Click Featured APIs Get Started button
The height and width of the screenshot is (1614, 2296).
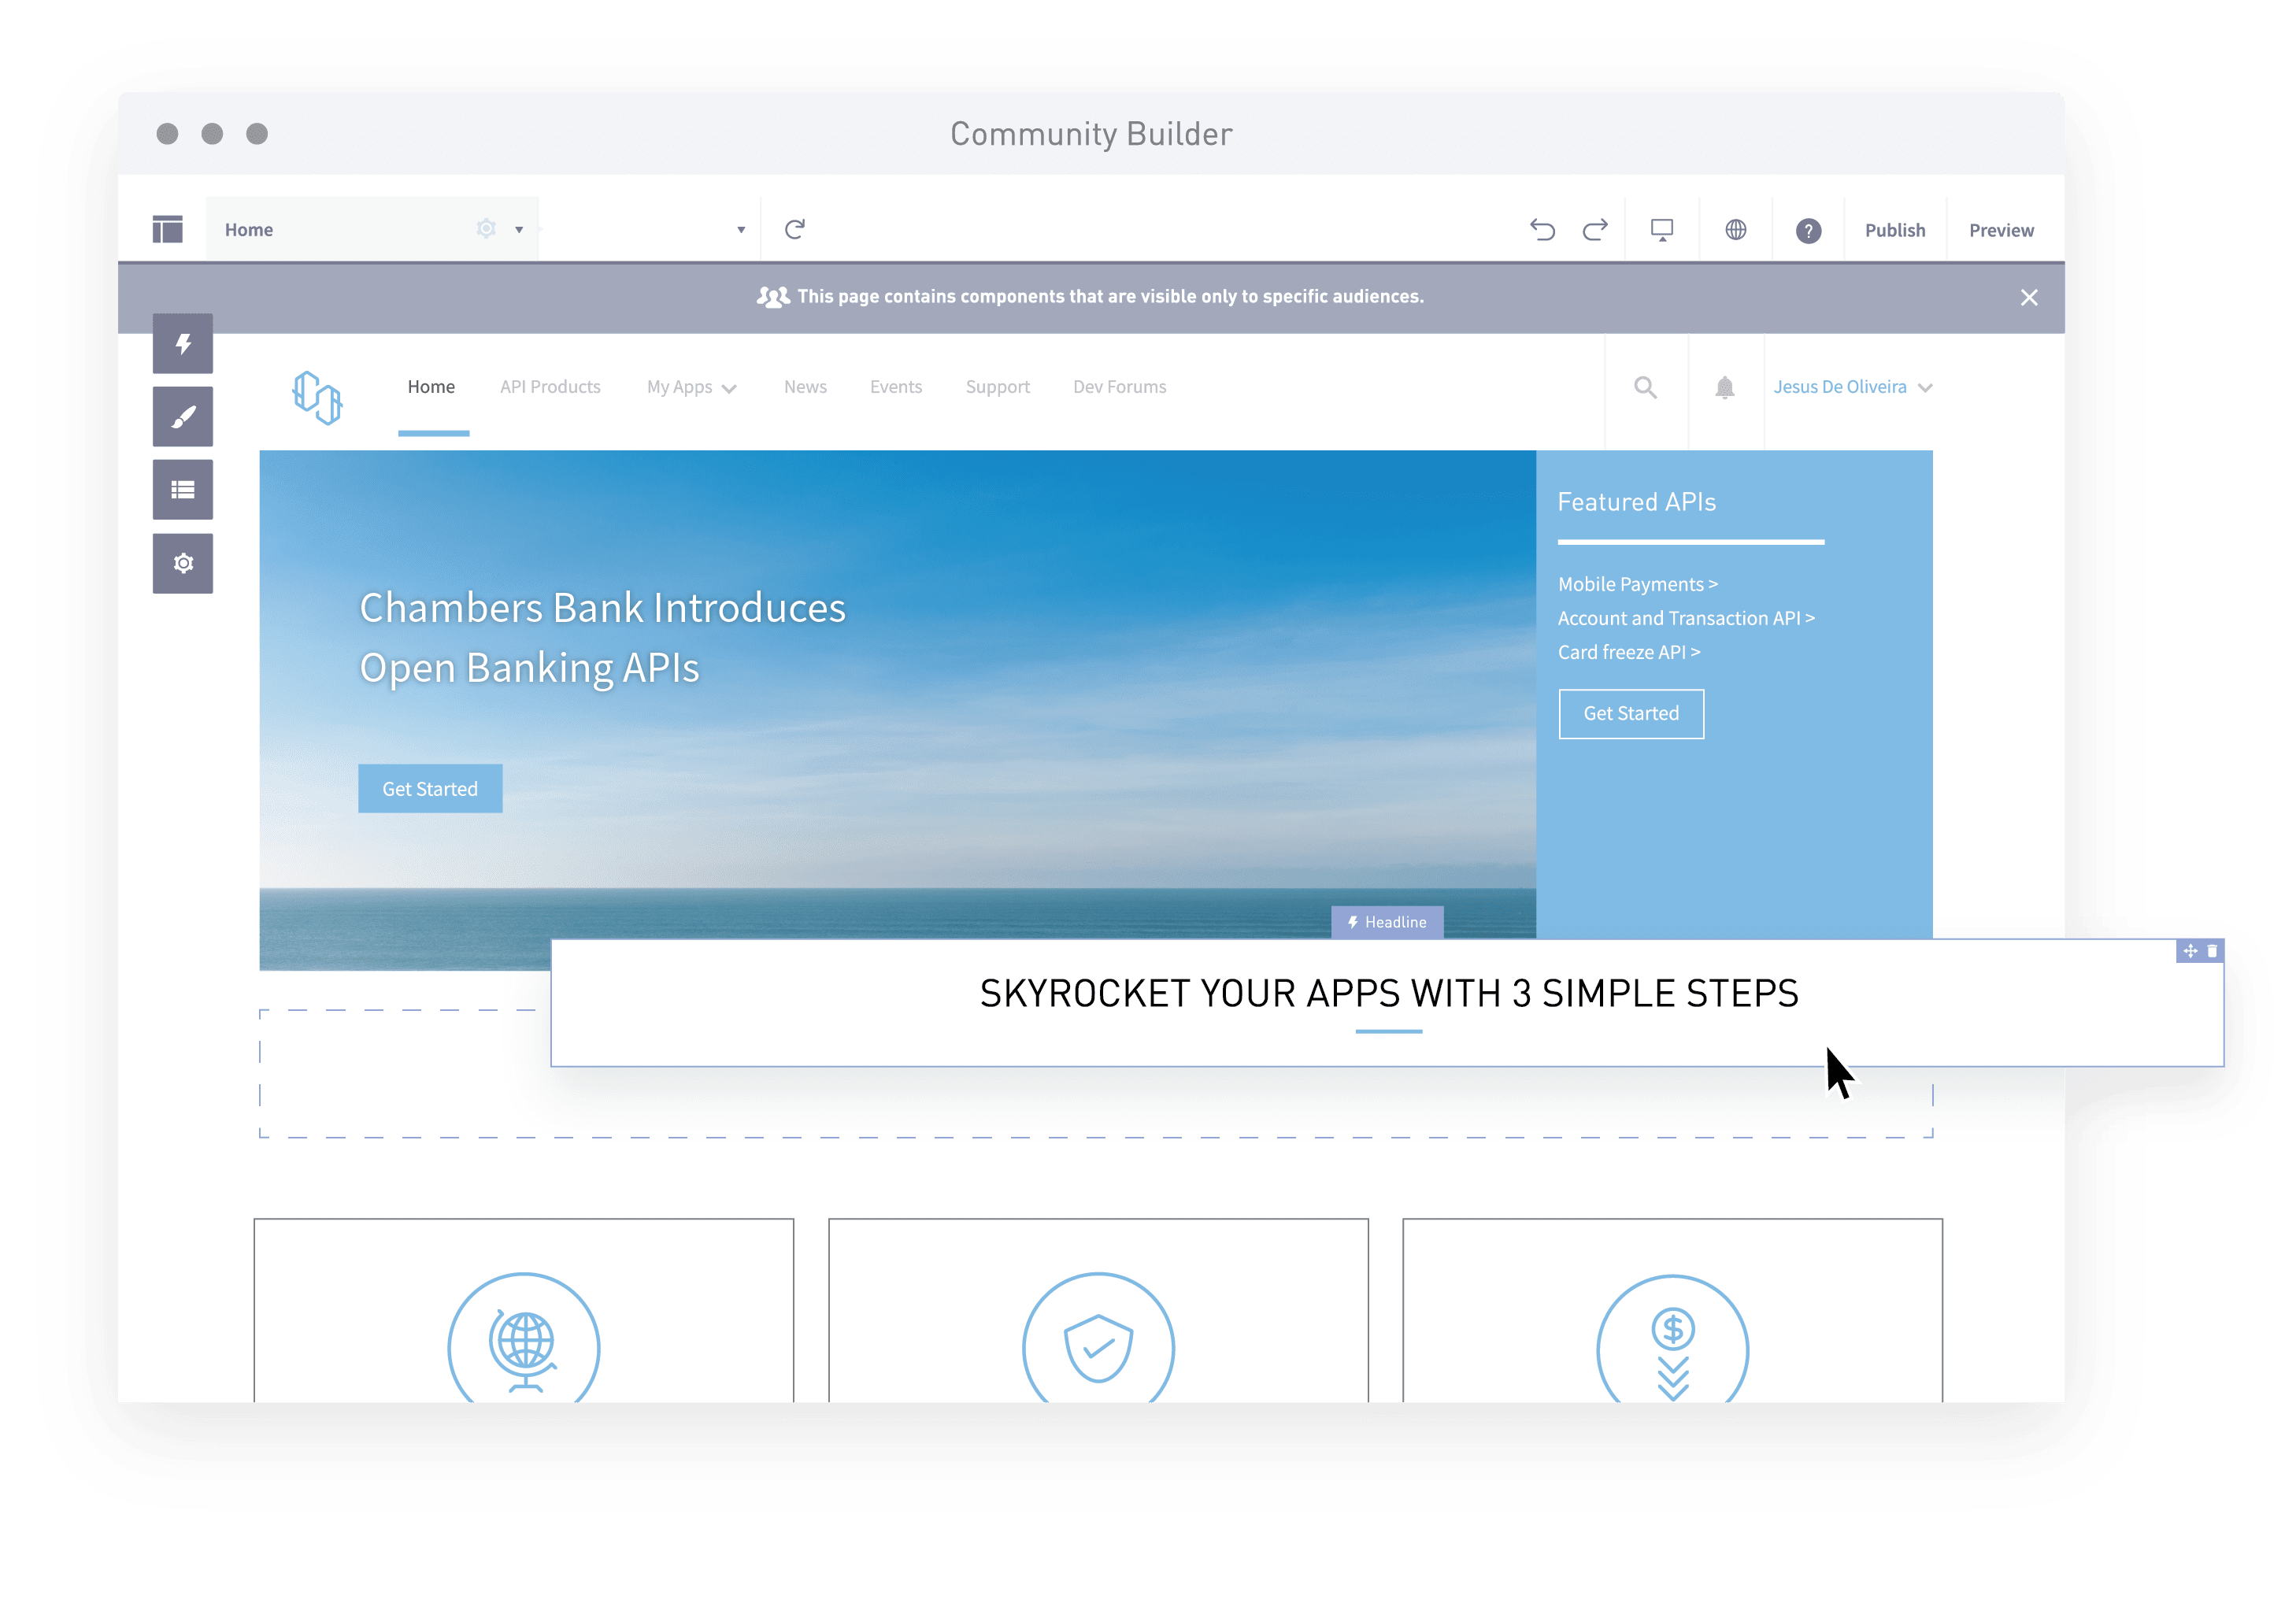[x=1631, y=713]
